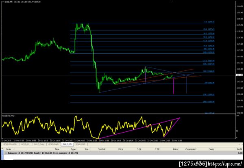244x168 pixels.
Task: Switch to the GOLD,H1 chart tab
Action: coord(25,144)
